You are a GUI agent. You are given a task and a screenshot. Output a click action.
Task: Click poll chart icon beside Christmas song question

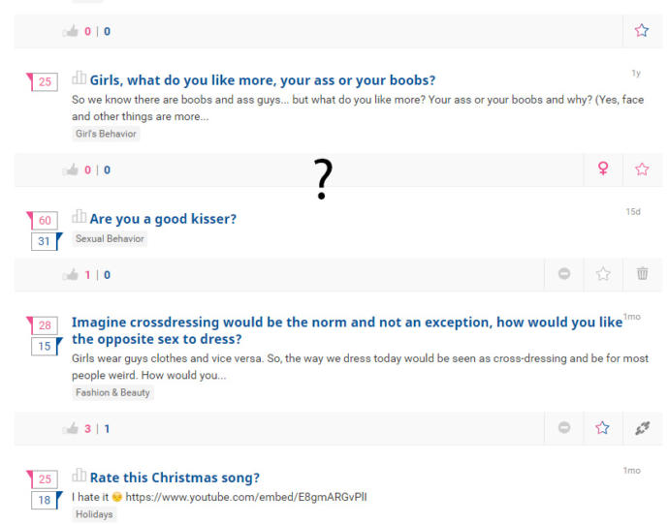(x=79, y=476)
